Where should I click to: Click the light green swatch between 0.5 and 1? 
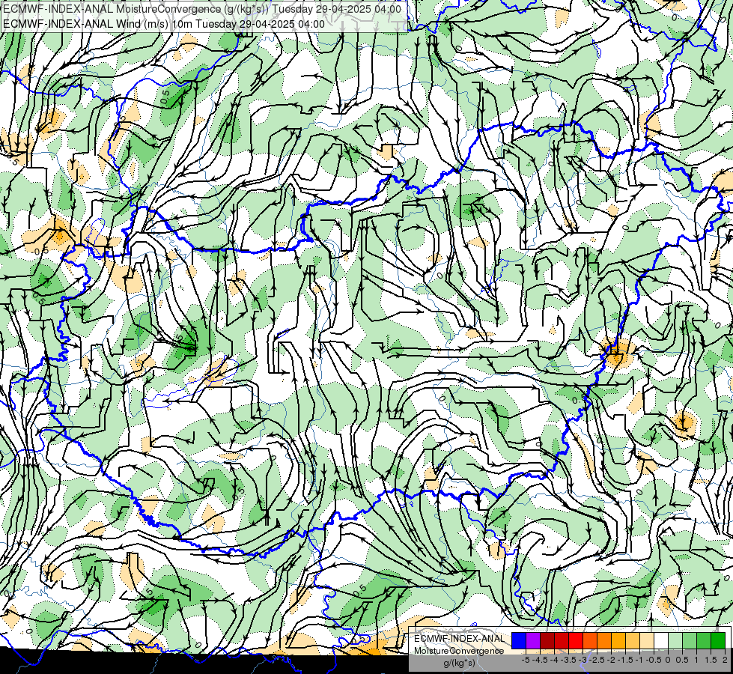tap(690, 641)
